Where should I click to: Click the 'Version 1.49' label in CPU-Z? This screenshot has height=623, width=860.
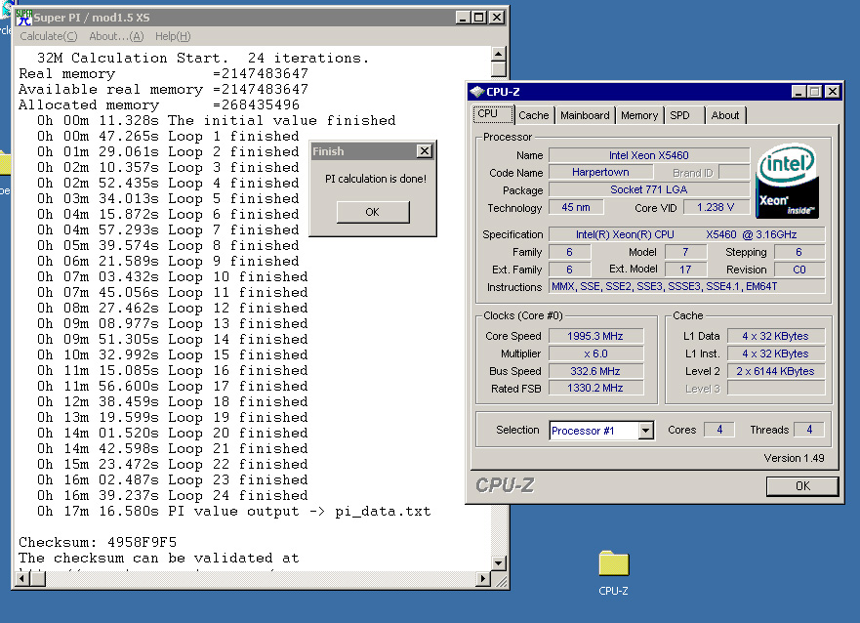(795, 458)
